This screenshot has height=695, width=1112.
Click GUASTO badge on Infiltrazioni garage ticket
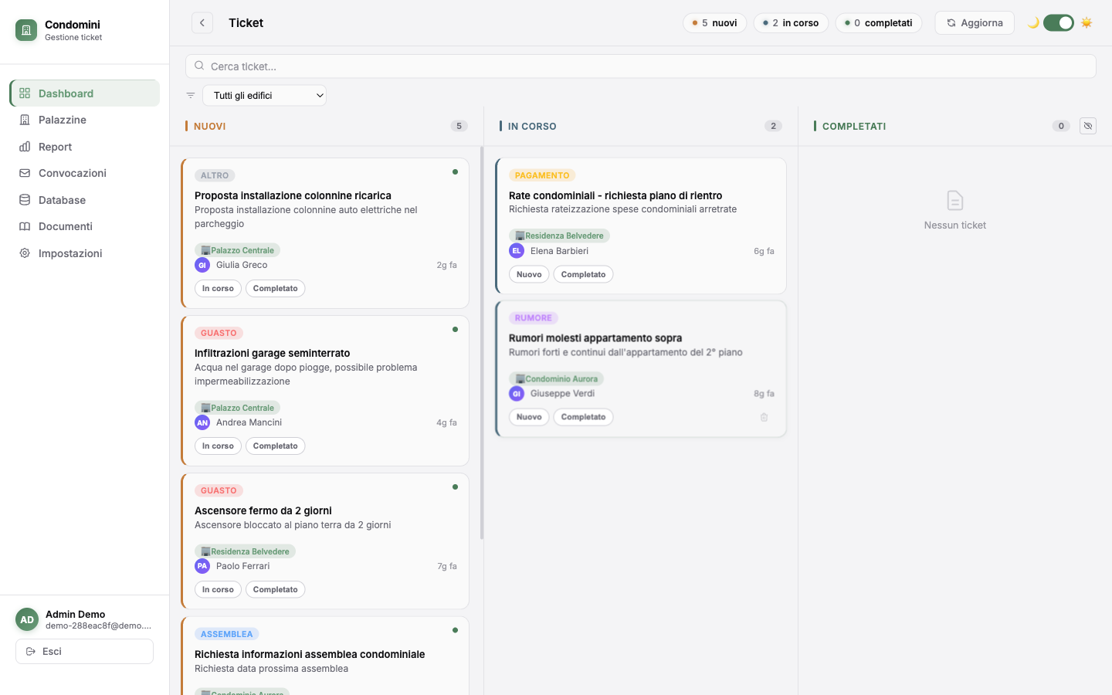(219, 333)
